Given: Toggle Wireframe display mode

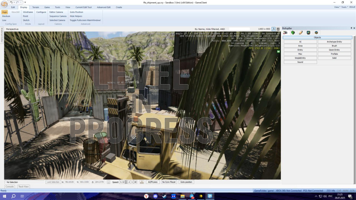Looking at the screenshot, I should [x=28, y=12].
